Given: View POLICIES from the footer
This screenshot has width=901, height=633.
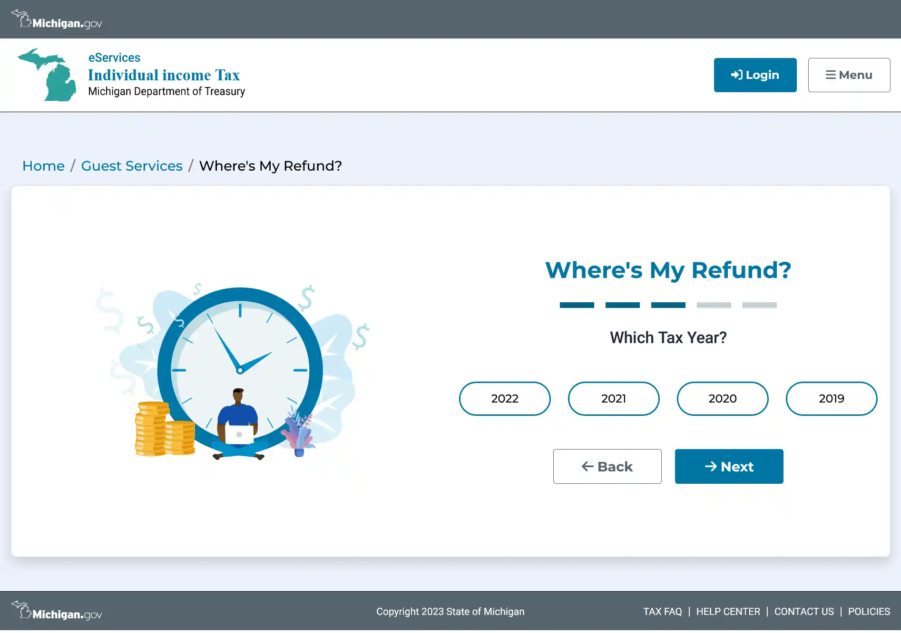Looking at the screenshot, I should [869, 612].
